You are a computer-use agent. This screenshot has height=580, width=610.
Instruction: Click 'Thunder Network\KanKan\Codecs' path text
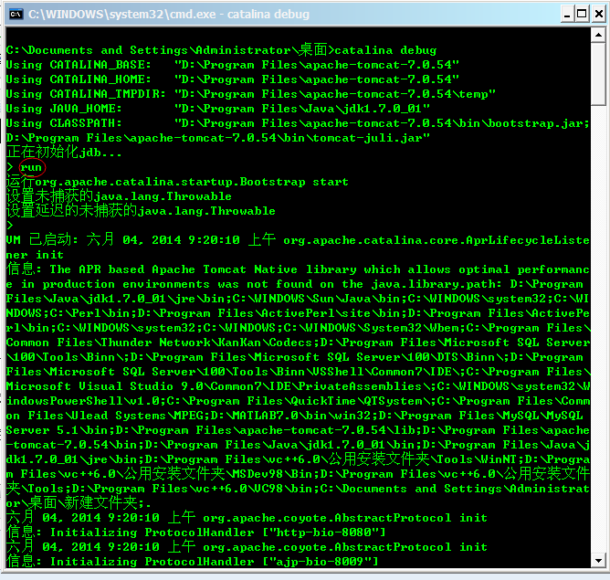(x=206, y=343)
